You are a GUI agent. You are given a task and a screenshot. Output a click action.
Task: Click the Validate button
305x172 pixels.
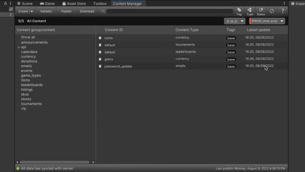coord(46,11)
